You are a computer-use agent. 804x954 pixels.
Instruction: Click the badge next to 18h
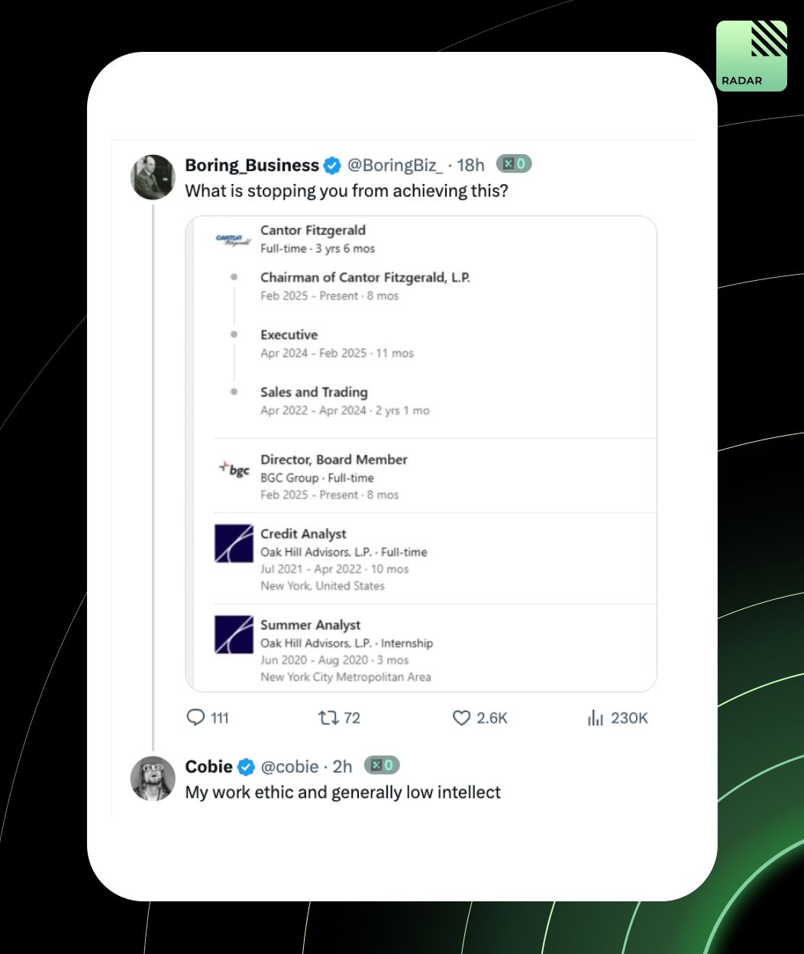(514, 164)
